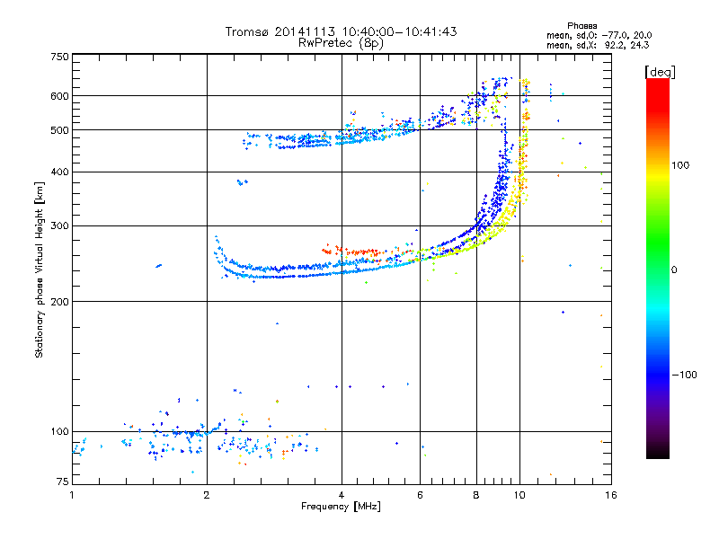Click the y-axis tick label '75'
This screenshot has height=539, width=719.
point(63,482)
